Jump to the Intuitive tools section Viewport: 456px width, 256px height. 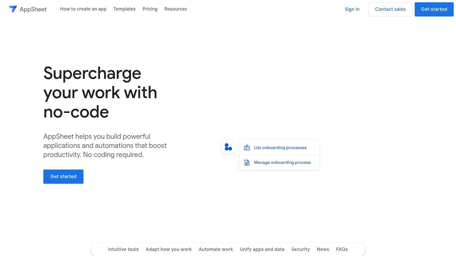pyautogui.click(x=123, y=249)
